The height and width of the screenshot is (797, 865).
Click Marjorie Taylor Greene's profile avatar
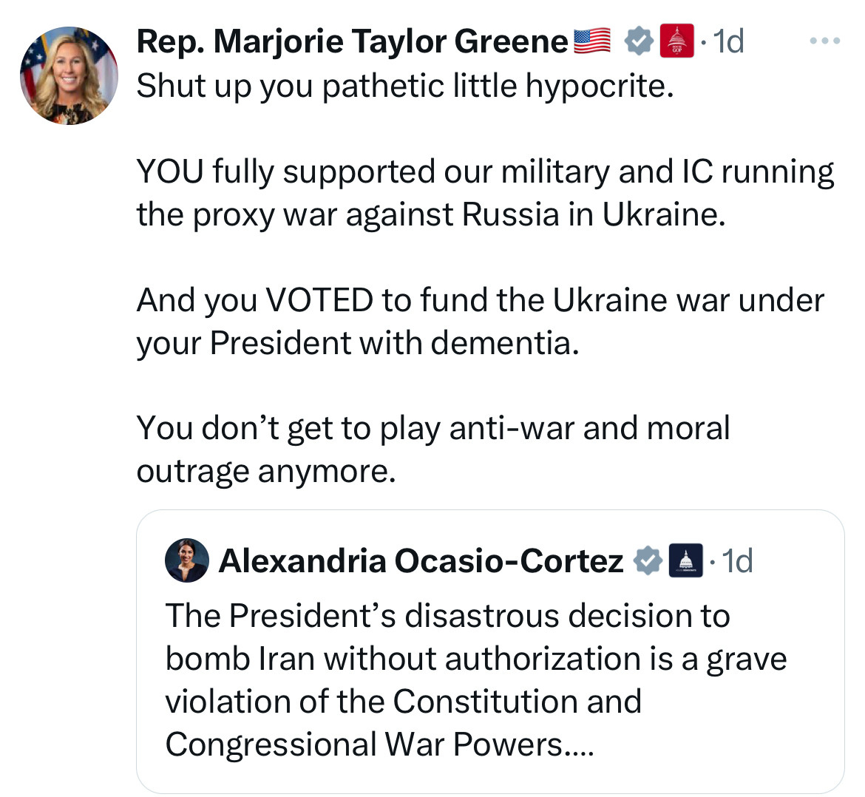point(68,75)
